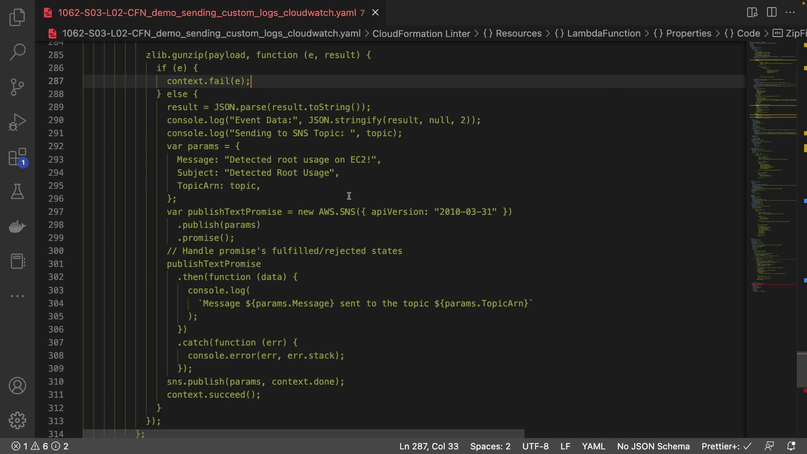Open the Accounts icon
The image size is (807, 454).
[17, 385]
